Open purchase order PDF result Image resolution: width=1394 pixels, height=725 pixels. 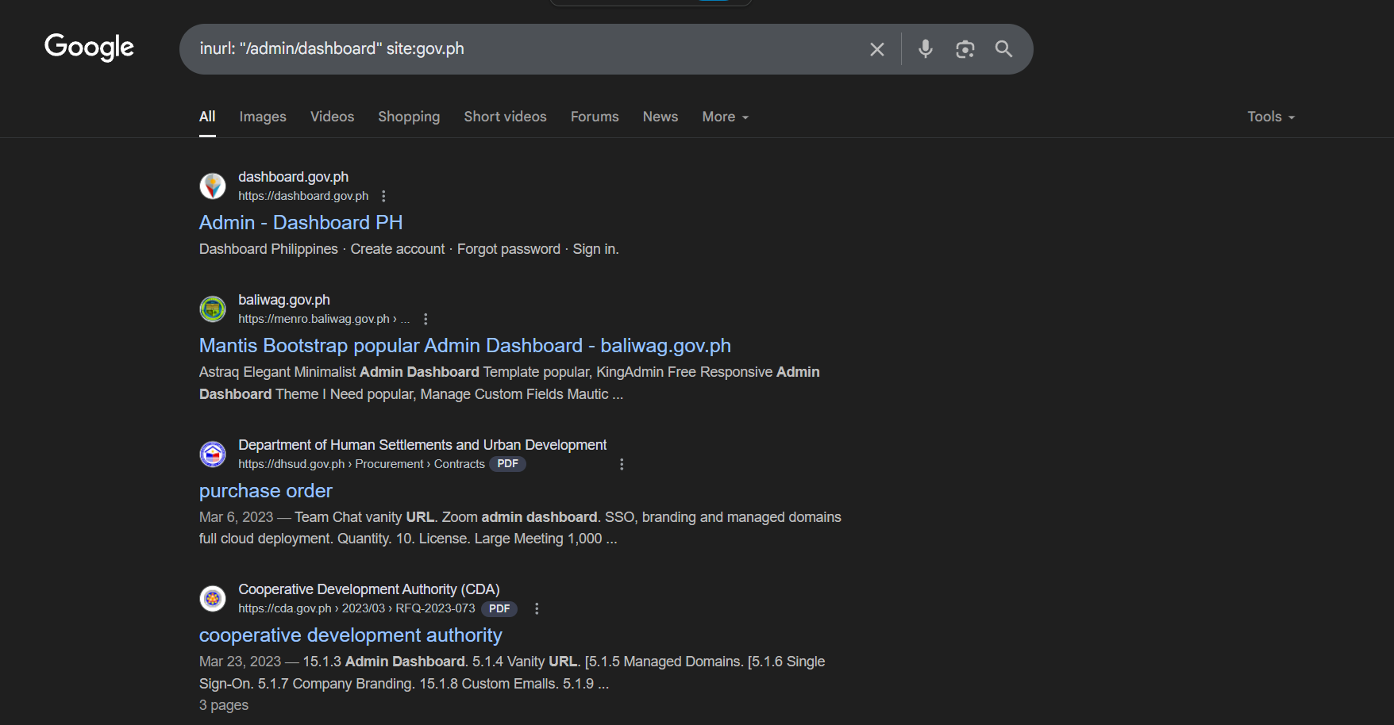pos(266,491)
